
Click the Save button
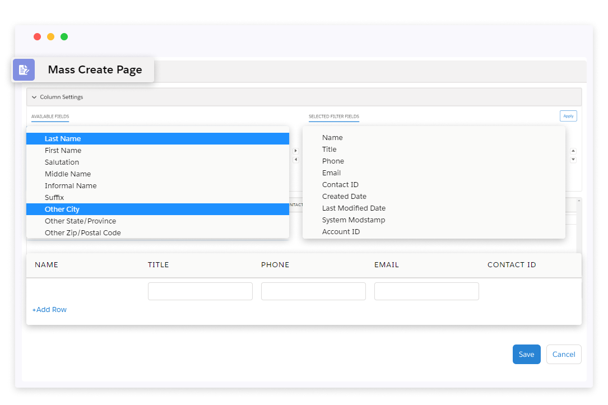[x=526, y=355]
